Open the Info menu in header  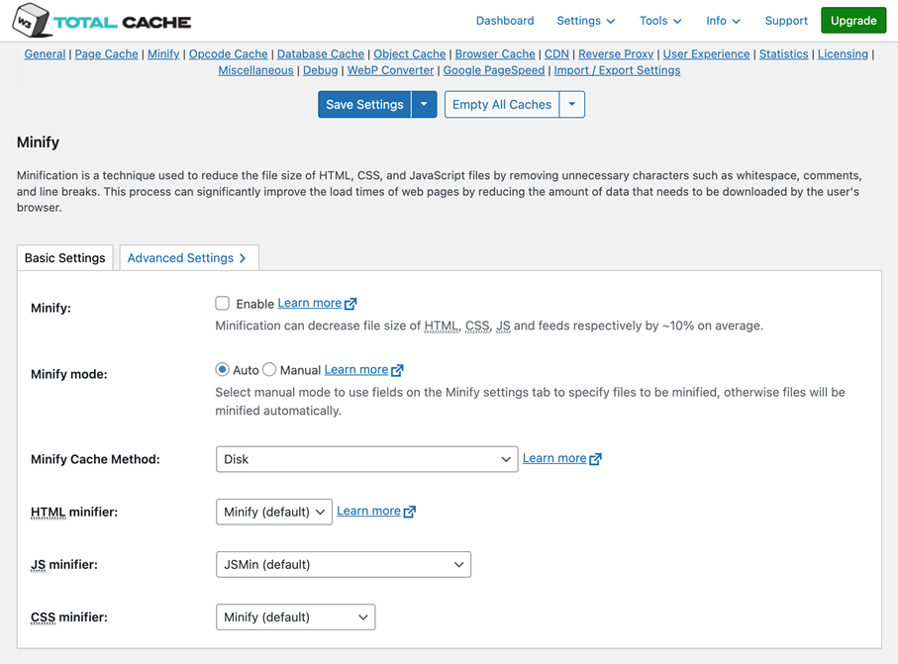tap(724, 21)
